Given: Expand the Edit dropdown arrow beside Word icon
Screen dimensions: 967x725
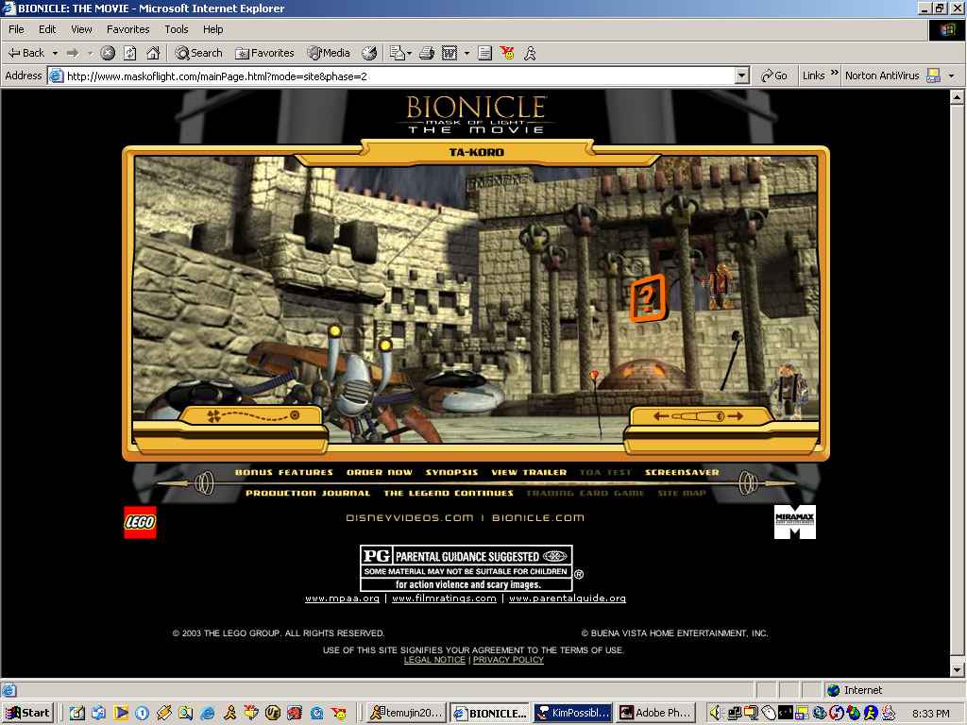Looking at the screenshot, I should [x=467, y=53].
